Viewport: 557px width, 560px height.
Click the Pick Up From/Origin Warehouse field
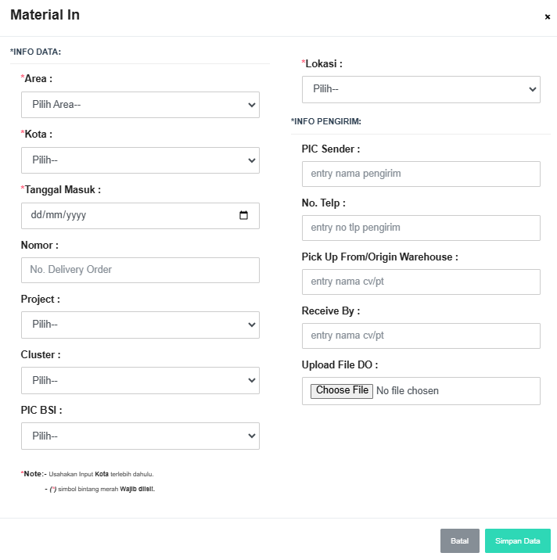point(421,282)
